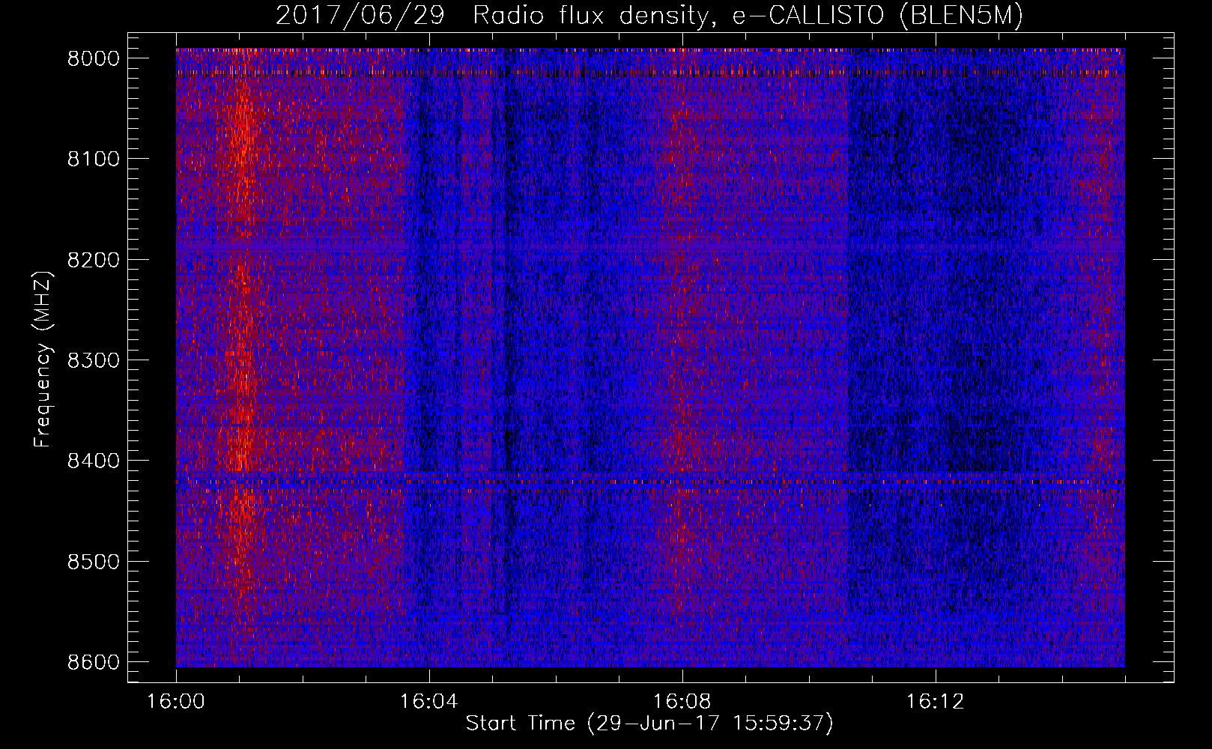Click the plot title "2017/06/29 Radio flux density, e-CALLISTO (BLEN5M)"

649,15
